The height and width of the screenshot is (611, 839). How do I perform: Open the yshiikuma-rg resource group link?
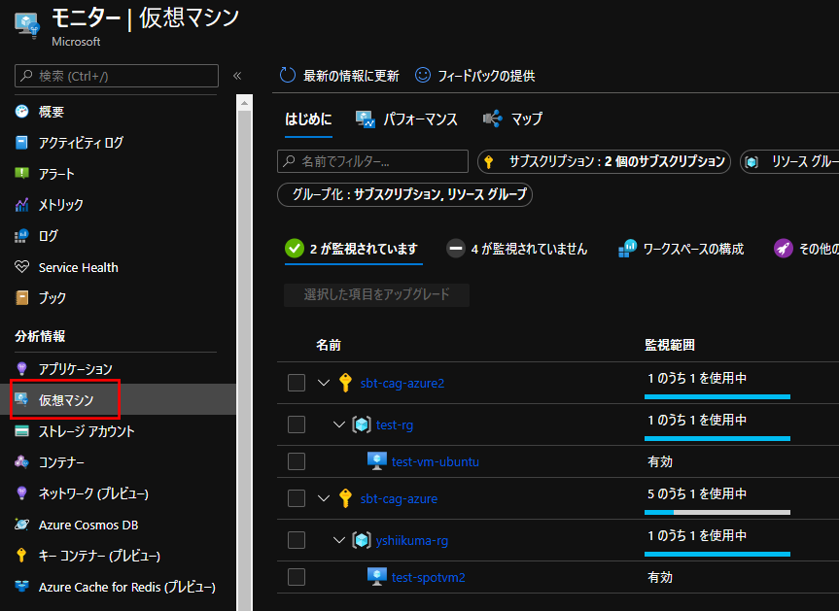click(x=412, y=540)
